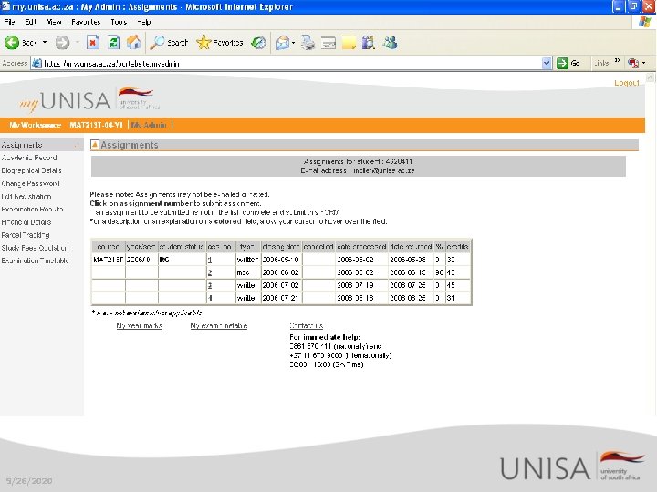Open the View menu
The height and width of the screenshot is (492, 657).
[x=54, y=22]
